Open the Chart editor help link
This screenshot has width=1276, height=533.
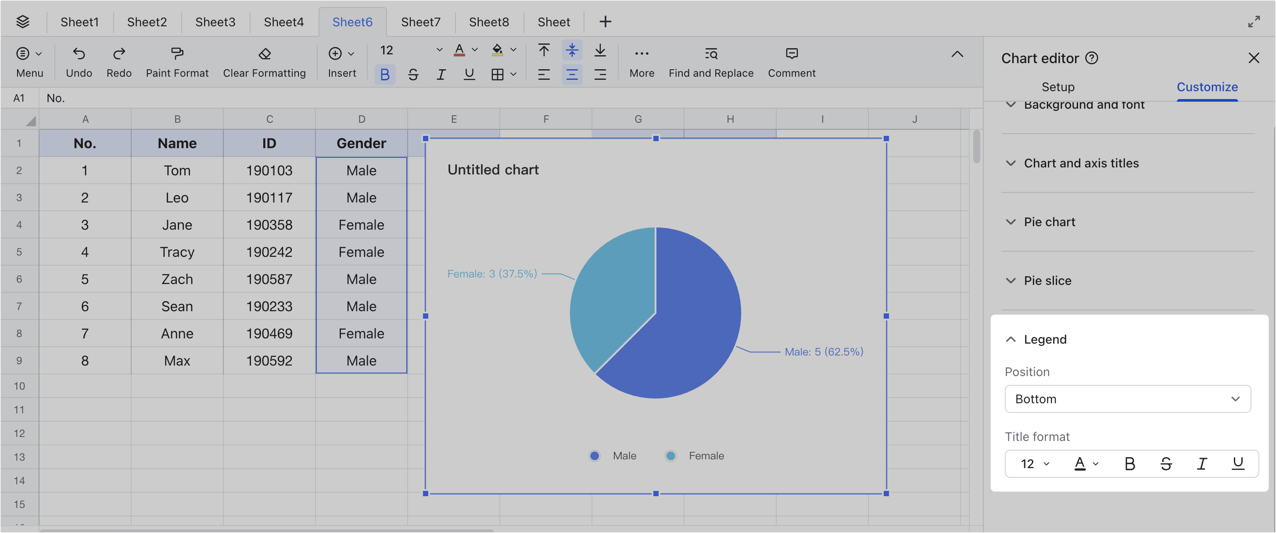tap(1092, 58)
